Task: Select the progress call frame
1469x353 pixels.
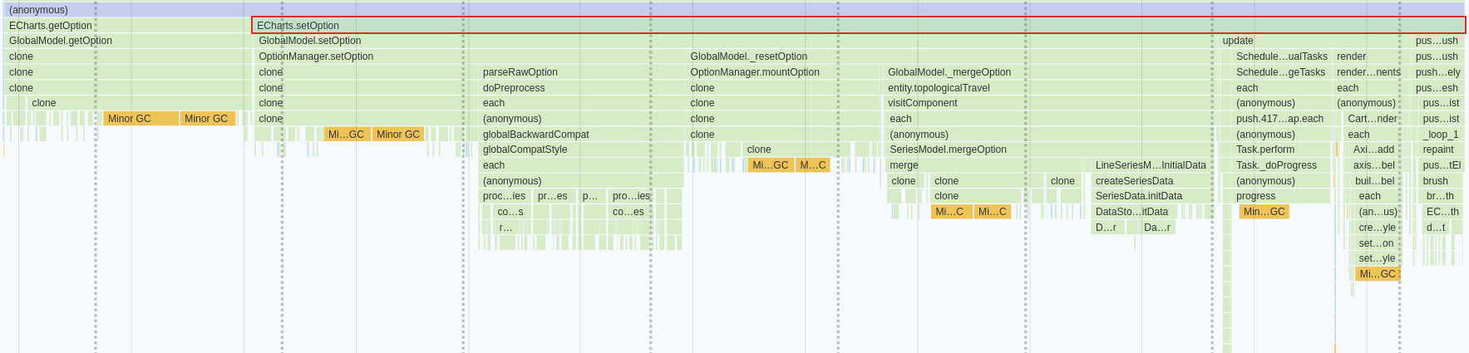Action: point(1281,196)
